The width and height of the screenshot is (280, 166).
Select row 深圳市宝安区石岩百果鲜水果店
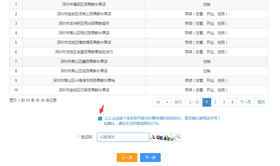(84, 90)
